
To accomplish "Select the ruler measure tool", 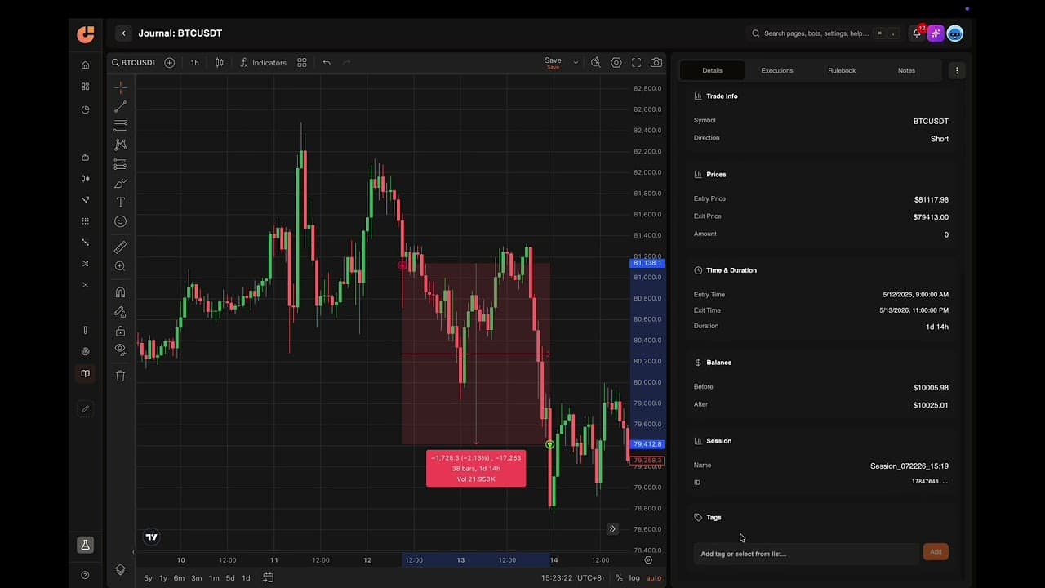I will [120, 247].
